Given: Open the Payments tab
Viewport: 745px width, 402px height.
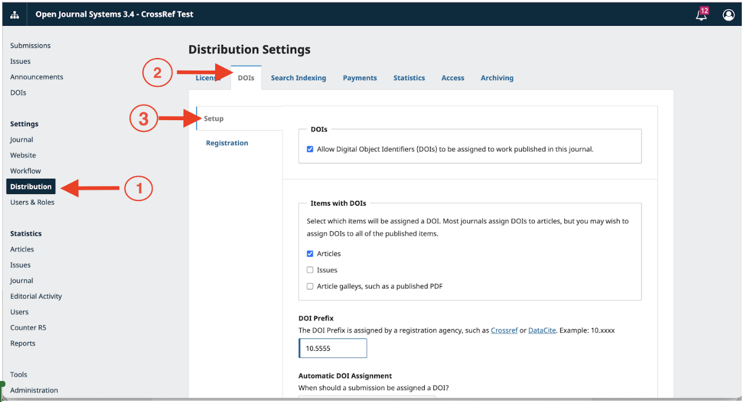Looking at the screenshot, I should pos(360,78).
